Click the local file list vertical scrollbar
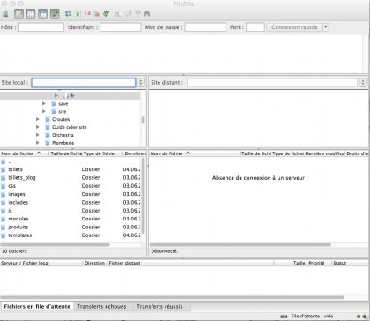 coord(143,196)
